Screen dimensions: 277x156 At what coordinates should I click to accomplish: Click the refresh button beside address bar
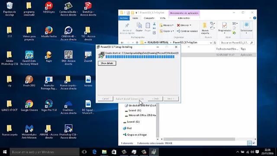click(x=215, y=43)
